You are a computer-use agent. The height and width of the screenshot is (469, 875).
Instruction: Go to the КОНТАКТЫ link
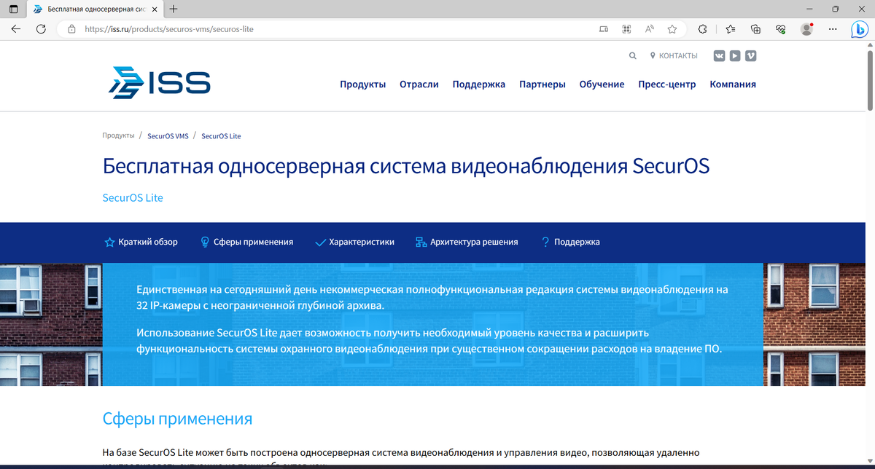(673, 56)
